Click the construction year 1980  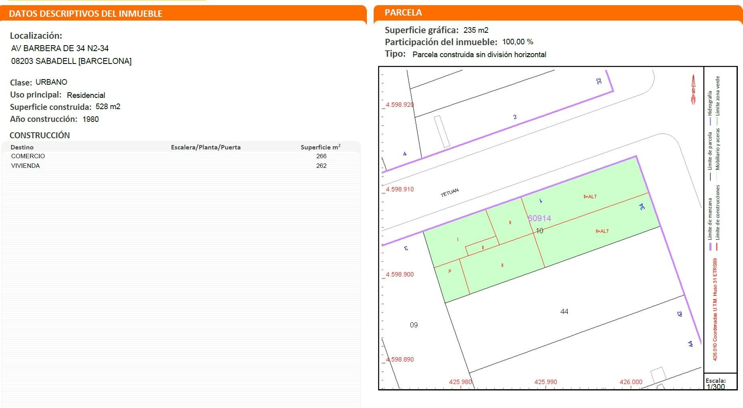click(x=91, y=119)
